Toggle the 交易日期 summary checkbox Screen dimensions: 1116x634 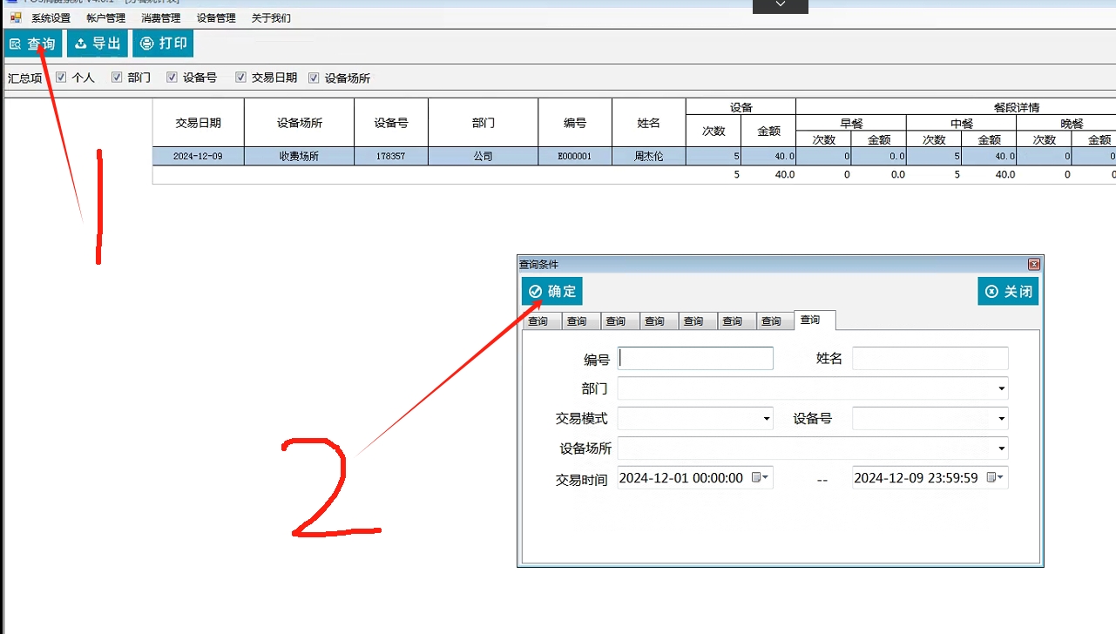241,78
